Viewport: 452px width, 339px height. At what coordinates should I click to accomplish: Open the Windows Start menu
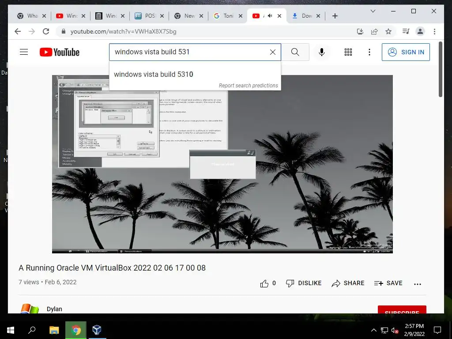(x=11, y=330)
